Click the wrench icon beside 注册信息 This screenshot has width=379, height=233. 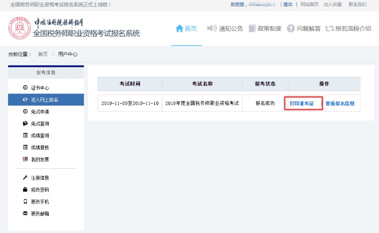click(25, 178)
